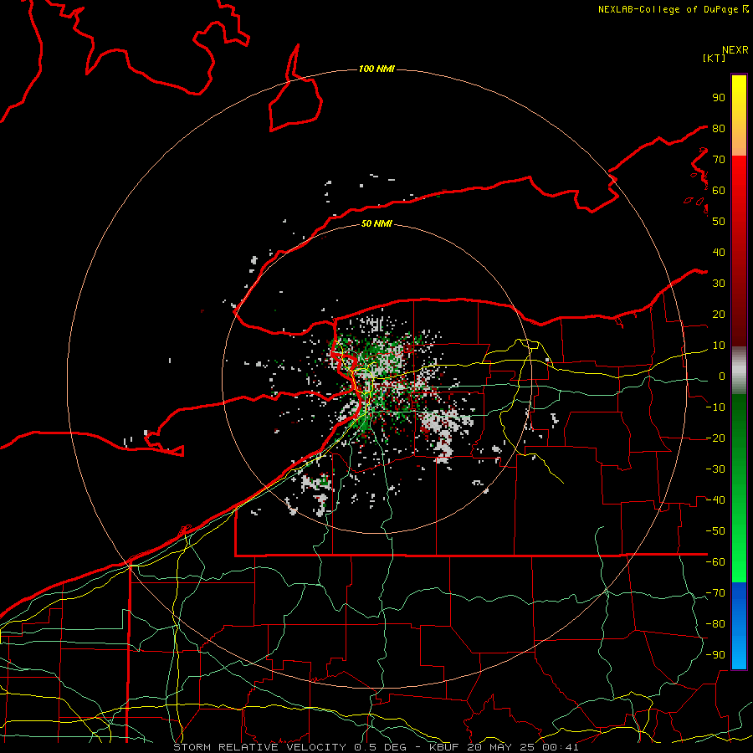753x753 pixels.
Task: Click the positive 70 scale value
Action: 719,160
